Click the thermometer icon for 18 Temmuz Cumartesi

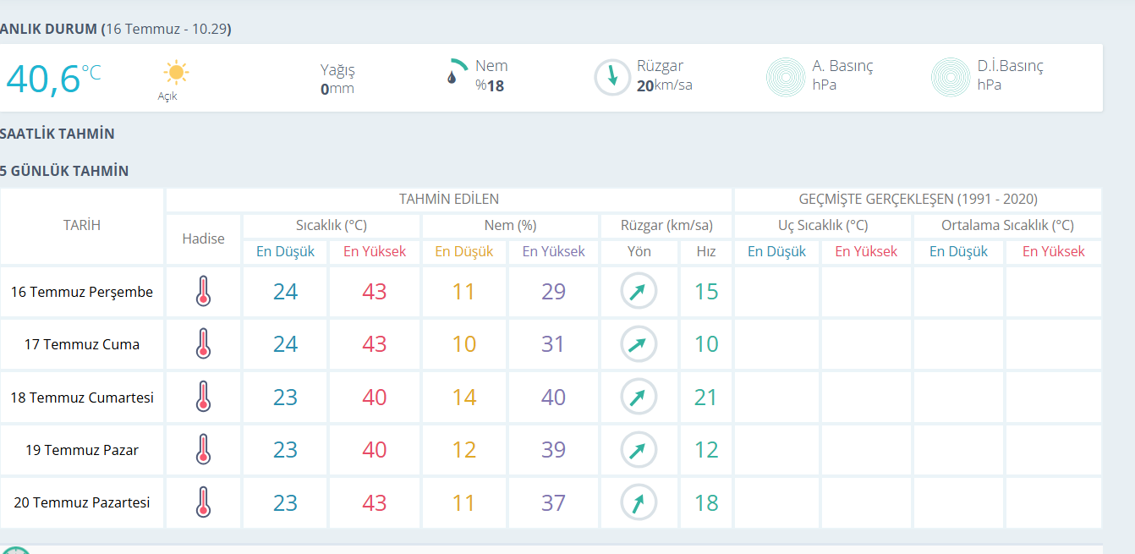point(203,397)
